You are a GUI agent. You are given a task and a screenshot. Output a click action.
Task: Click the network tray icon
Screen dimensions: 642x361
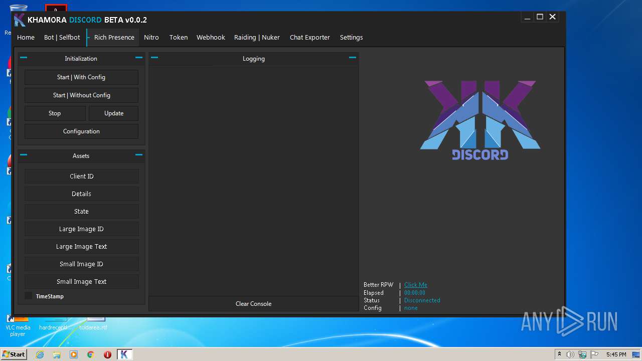click(x=582, y=354)
